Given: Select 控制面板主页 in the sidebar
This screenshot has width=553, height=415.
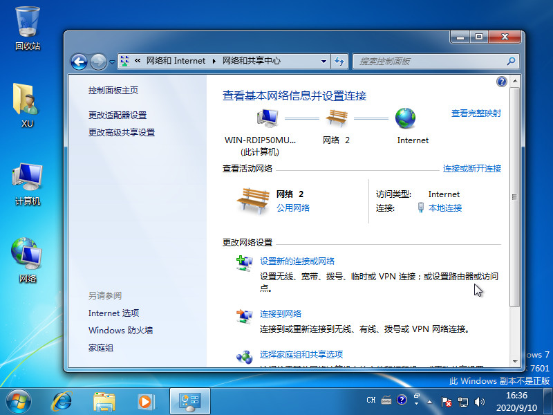Looking at the screenshot, I should pos(113,91).
